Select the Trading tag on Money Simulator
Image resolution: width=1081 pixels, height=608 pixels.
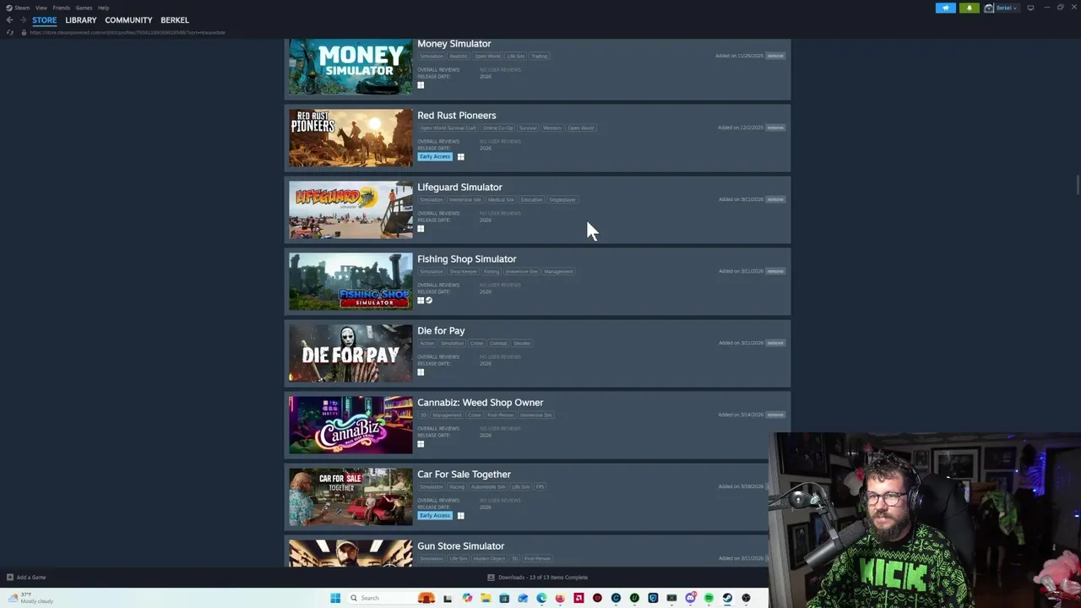click(x=539, y=56)
